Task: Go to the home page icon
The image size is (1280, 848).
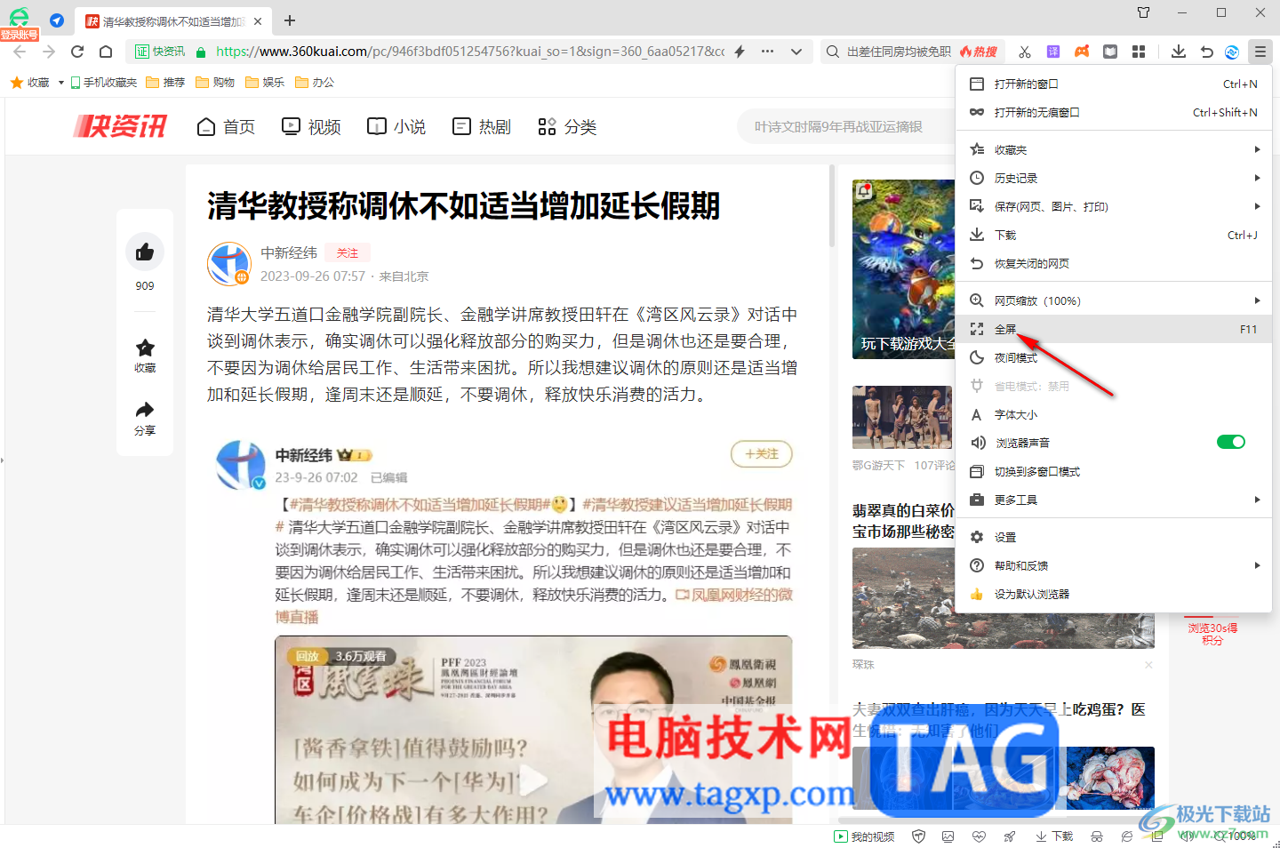Action: coord(106,52)
